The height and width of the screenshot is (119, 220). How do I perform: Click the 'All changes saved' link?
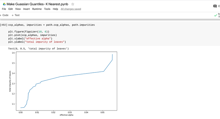click(71, 9)
